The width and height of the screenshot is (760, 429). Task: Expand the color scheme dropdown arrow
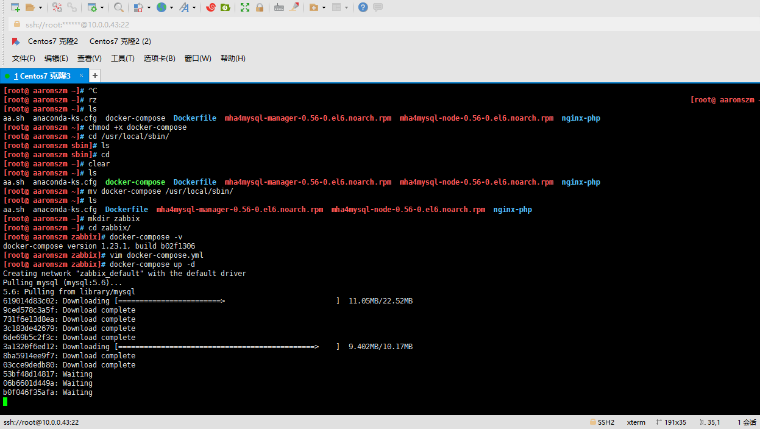coord(149,7)
